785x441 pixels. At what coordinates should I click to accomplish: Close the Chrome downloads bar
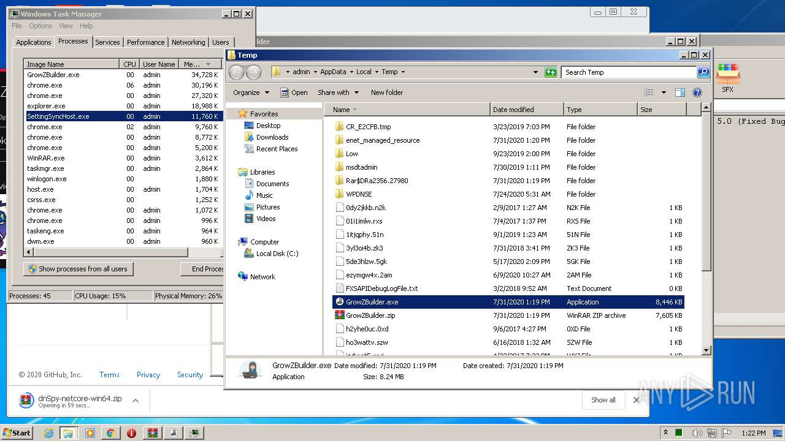click(x=636, y=400)
